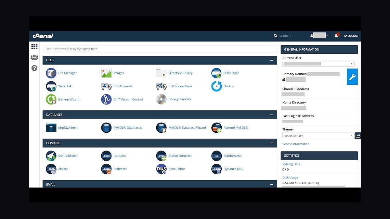This screenshot has height=219, width=390.
Task: Open the Disk Usage icon
Action: 216,73
